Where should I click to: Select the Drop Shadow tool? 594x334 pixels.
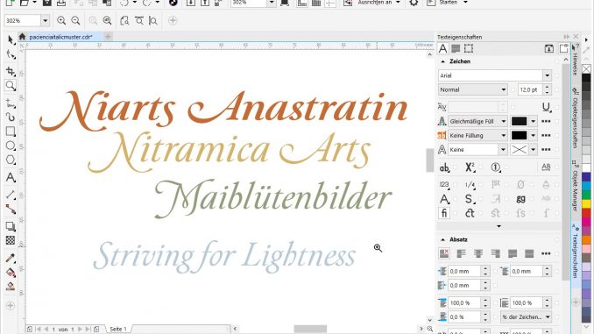(x=11, y=226)
